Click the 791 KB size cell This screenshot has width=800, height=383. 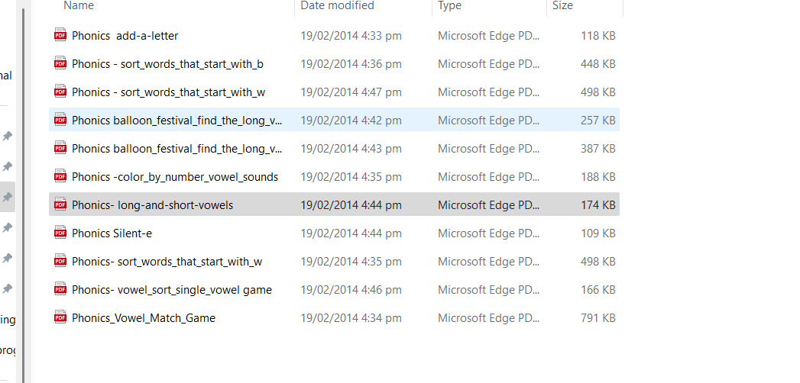tap(598, 318)
